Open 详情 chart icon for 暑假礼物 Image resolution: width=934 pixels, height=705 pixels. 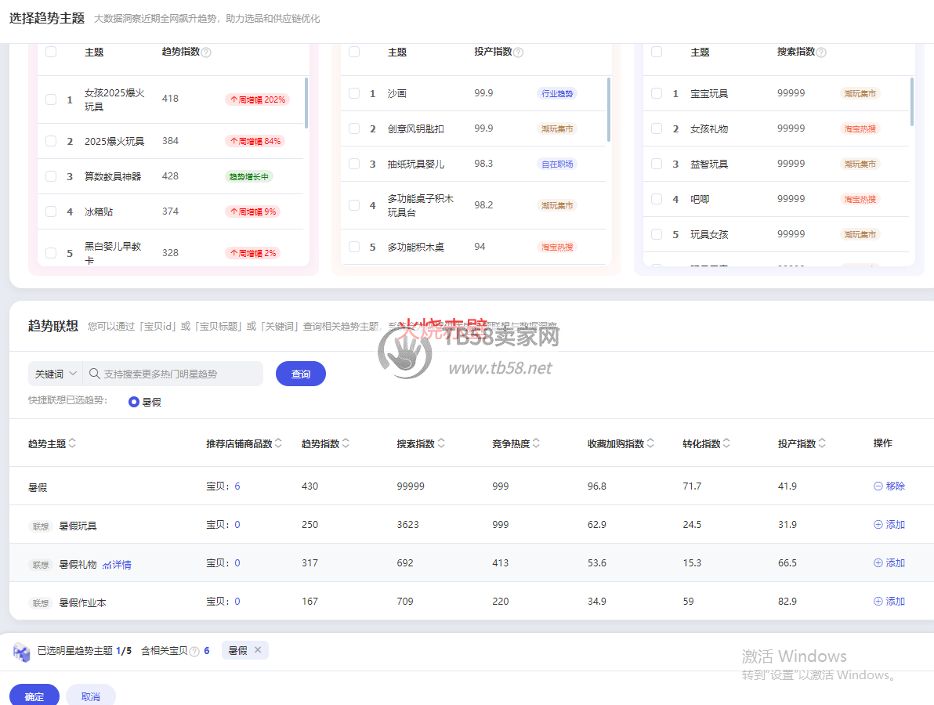point(107,565)
